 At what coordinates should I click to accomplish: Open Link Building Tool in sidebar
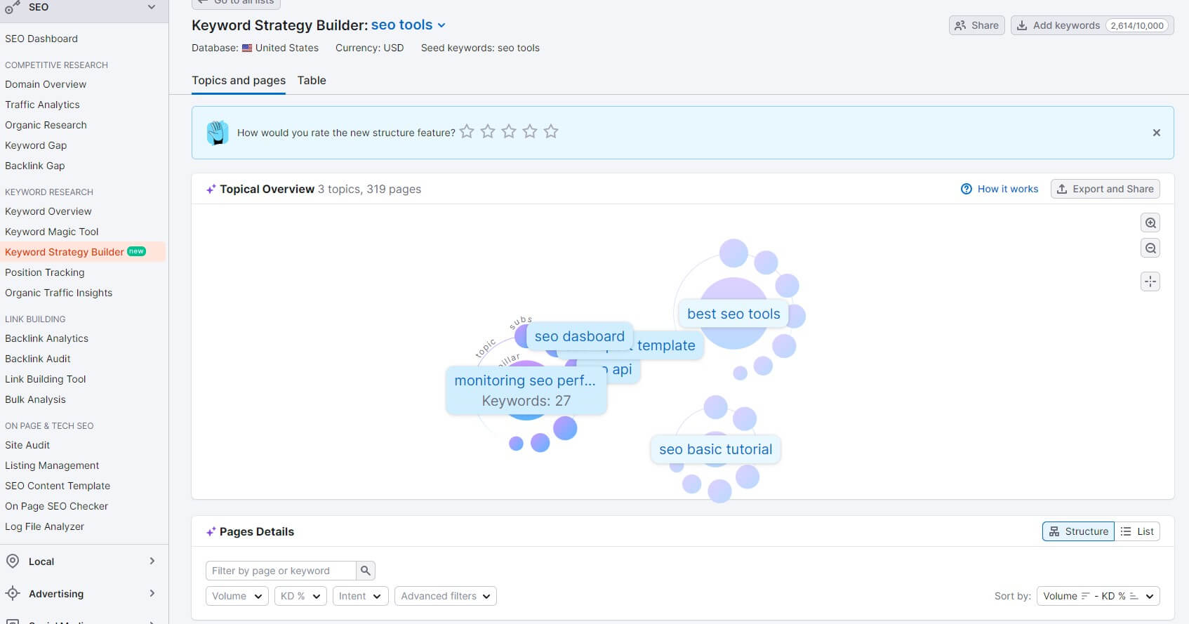[46, 379]
